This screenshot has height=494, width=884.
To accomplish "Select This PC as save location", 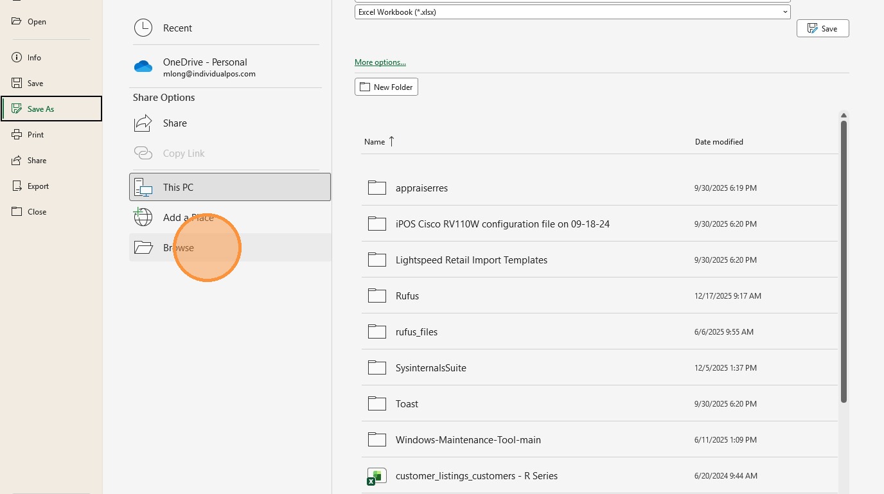I will [230, 187].
